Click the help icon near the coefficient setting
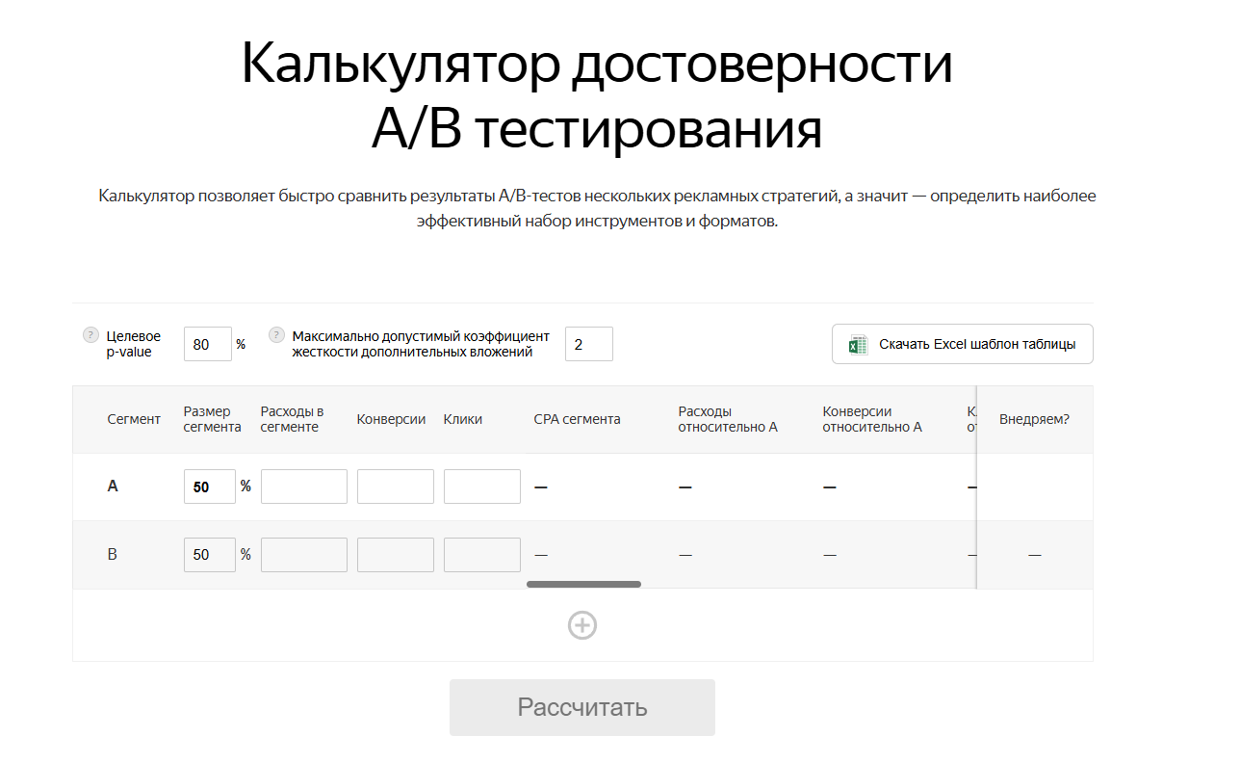This screenshot has width=1240, height=763. point(276,335)
